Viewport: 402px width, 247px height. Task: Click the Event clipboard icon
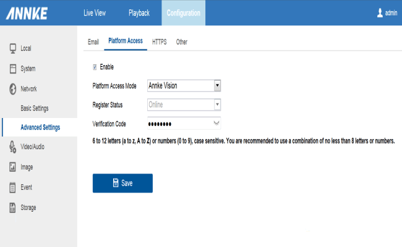coord(12,187)
